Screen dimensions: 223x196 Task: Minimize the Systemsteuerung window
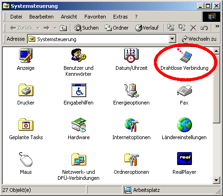point(200,6)
